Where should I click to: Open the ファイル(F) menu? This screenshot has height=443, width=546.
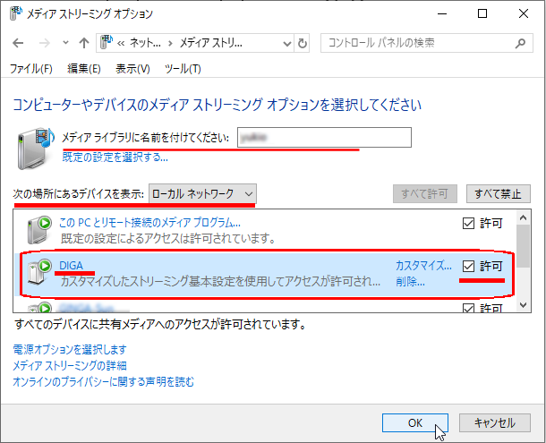point(30,69)
